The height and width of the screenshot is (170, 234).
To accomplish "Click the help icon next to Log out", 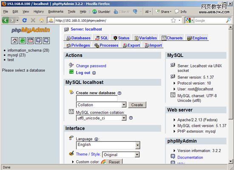I will (x=94, y=73).
